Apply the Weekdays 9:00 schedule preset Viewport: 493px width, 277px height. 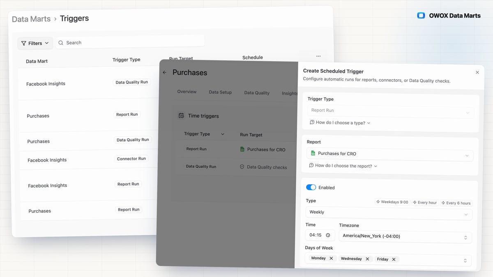(392, 202)
